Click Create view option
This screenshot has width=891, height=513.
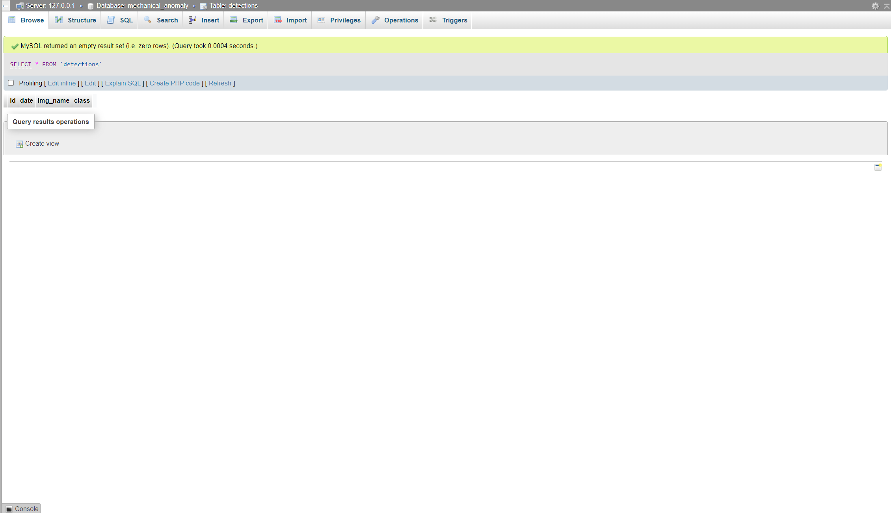(x=42, y=143)
